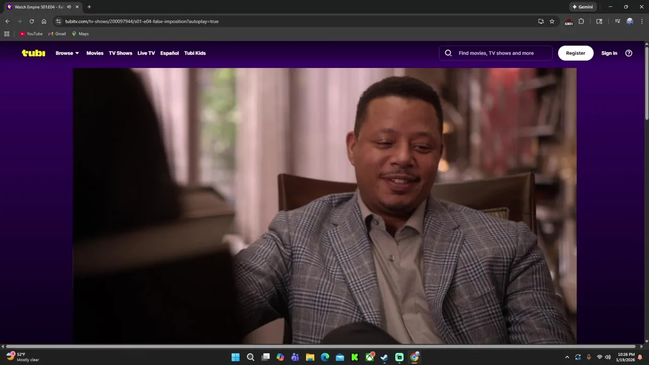Open File Explorer from the taskbar
This screenshot has height=365, width=649.
pos(310,357)
